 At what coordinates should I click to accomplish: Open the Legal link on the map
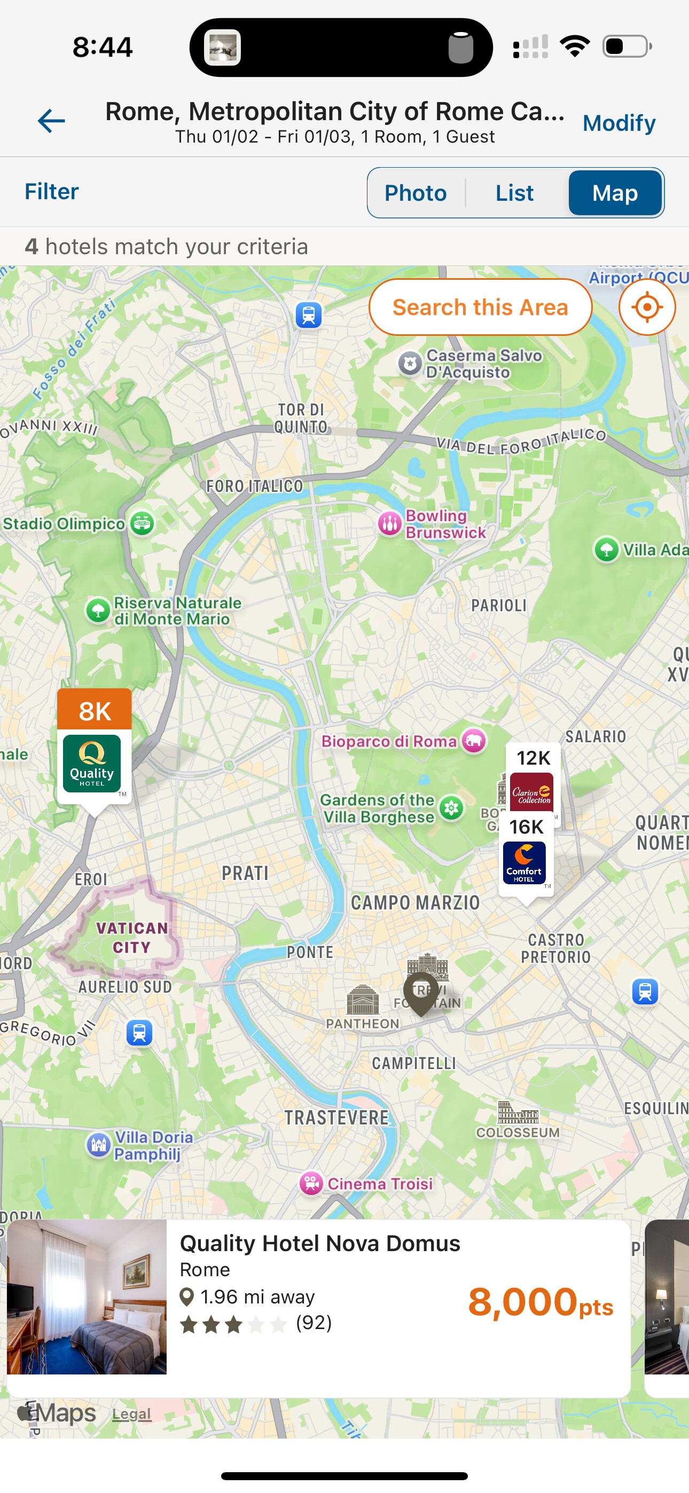(x=131, y=1414)
